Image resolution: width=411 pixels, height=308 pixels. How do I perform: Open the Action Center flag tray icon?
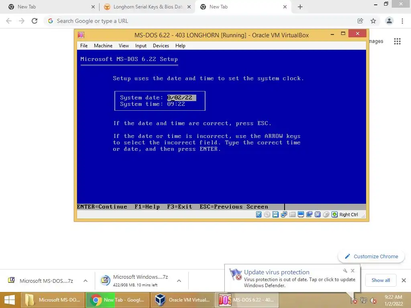(354, 300)
